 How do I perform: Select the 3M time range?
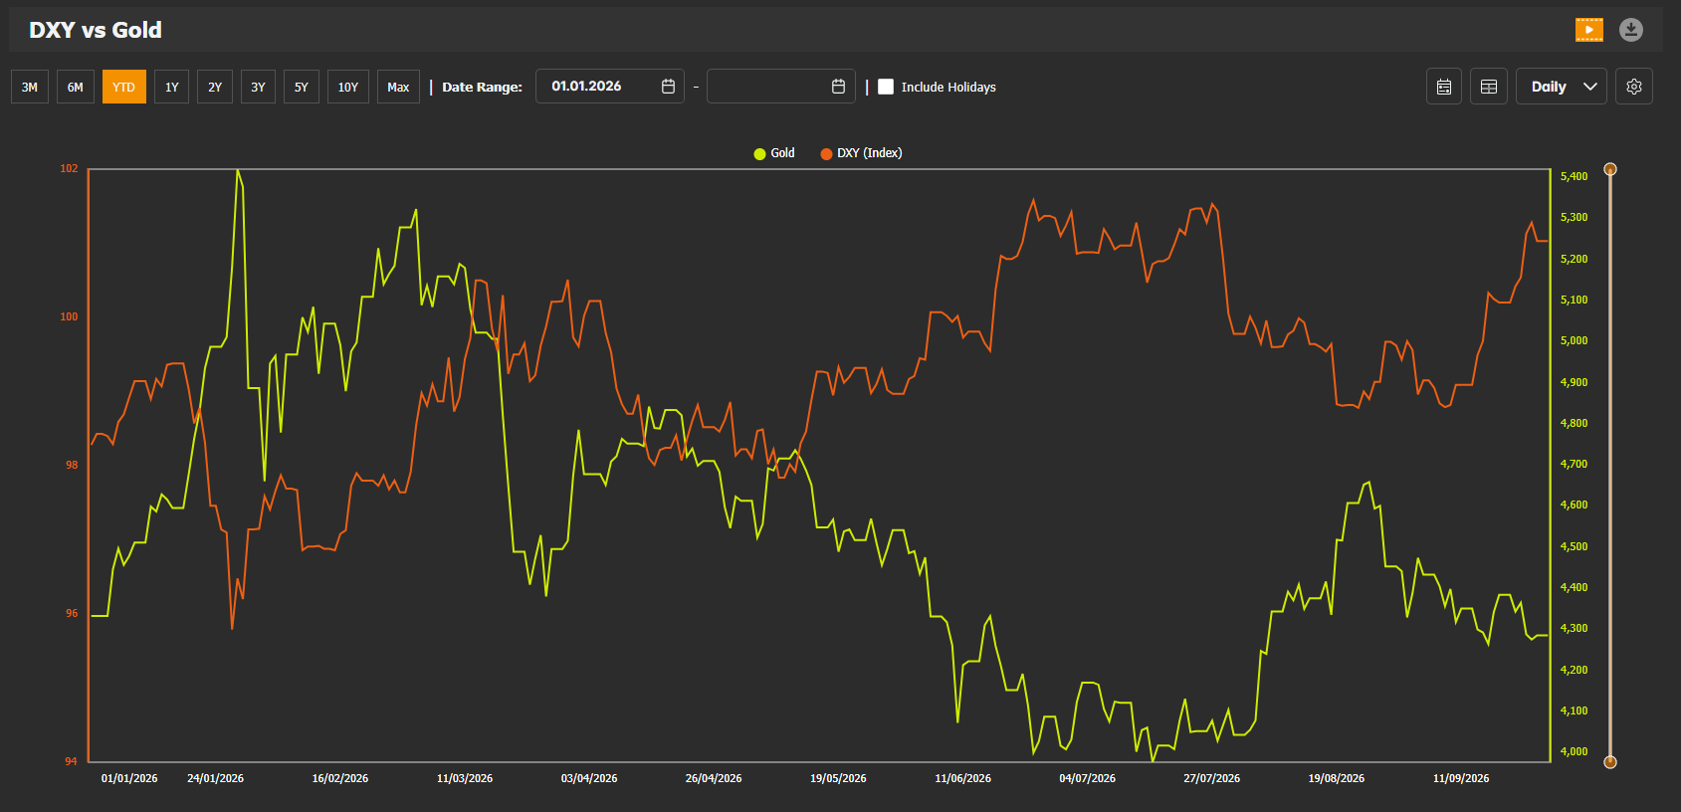click(x=30, y=87)
